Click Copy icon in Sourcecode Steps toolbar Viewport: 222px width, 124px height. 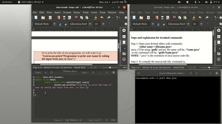(x=82, y=18)
